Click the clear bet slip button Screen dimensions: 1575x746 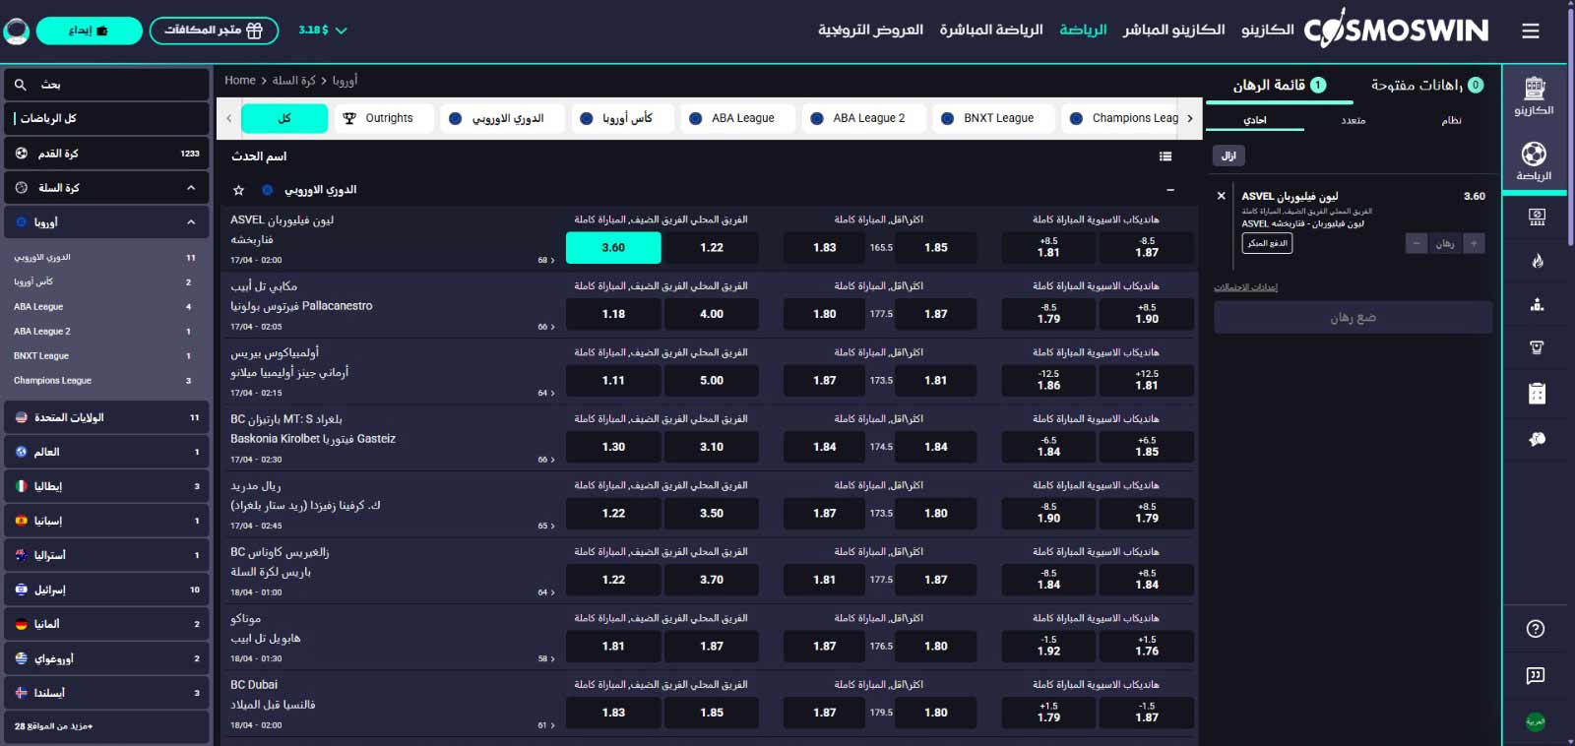coord(1228,155)
